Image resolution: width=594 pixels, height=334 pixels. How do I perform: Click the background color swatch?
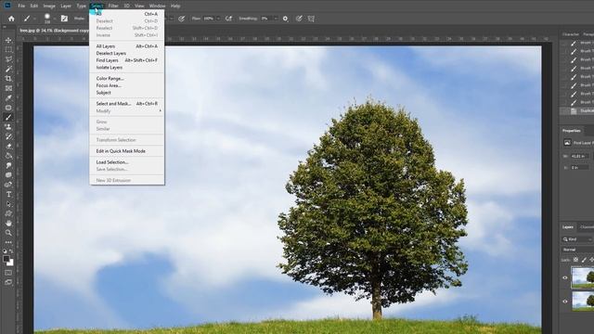coord(11,263)
